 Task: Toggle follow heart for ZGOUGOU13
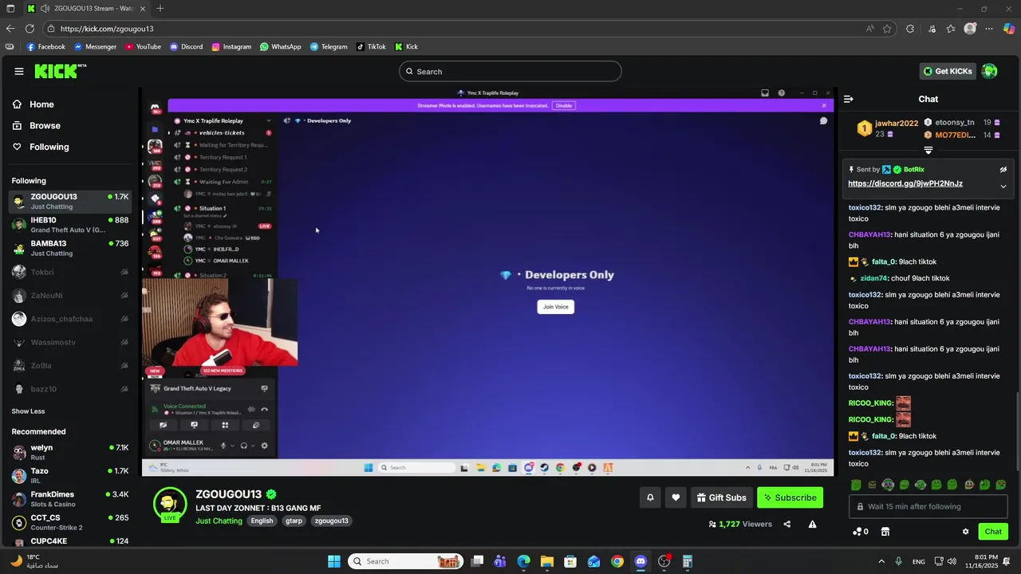coord(676,497)
